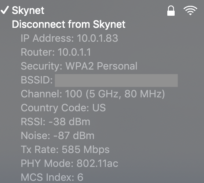Click the Wi-Fi signal strength icon

click(190, 11)
